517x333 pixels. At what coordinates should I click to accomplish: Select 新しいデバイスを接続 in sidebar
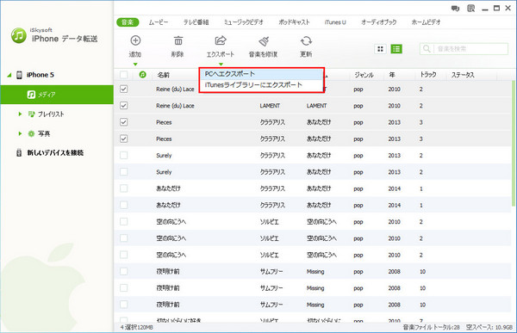tap(55, 152)
